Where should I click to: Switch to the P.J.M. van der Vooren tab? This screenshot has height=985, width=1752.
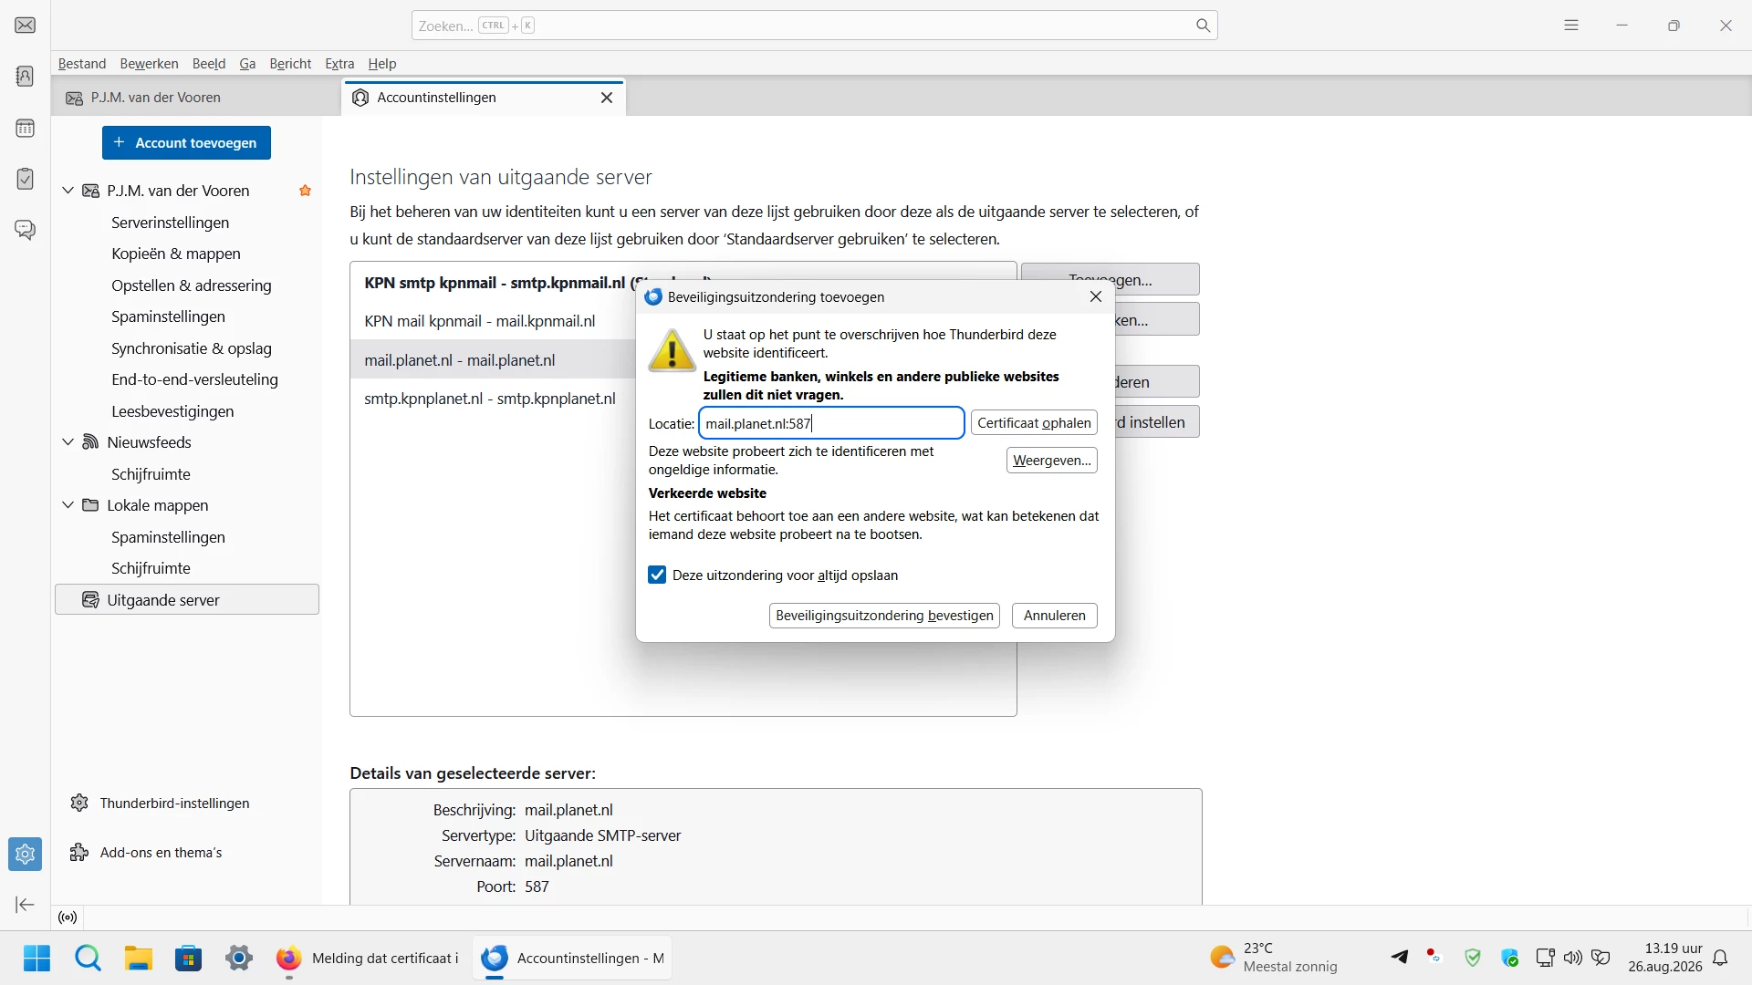[196, 98]
